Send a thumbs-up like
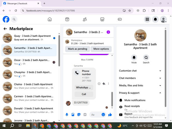172x129 pixels. [110, 115]
